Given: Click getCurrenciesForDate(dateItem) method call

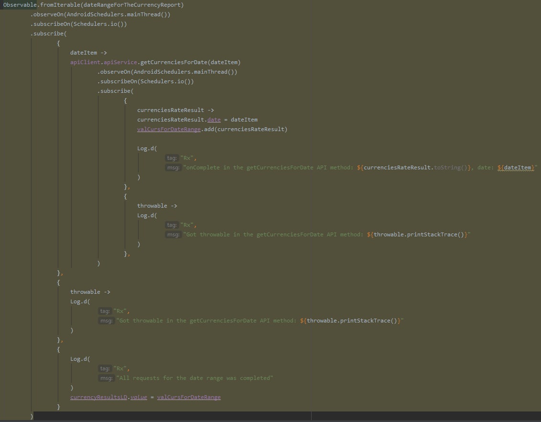Looking at the screenshot, I should 191,63.
